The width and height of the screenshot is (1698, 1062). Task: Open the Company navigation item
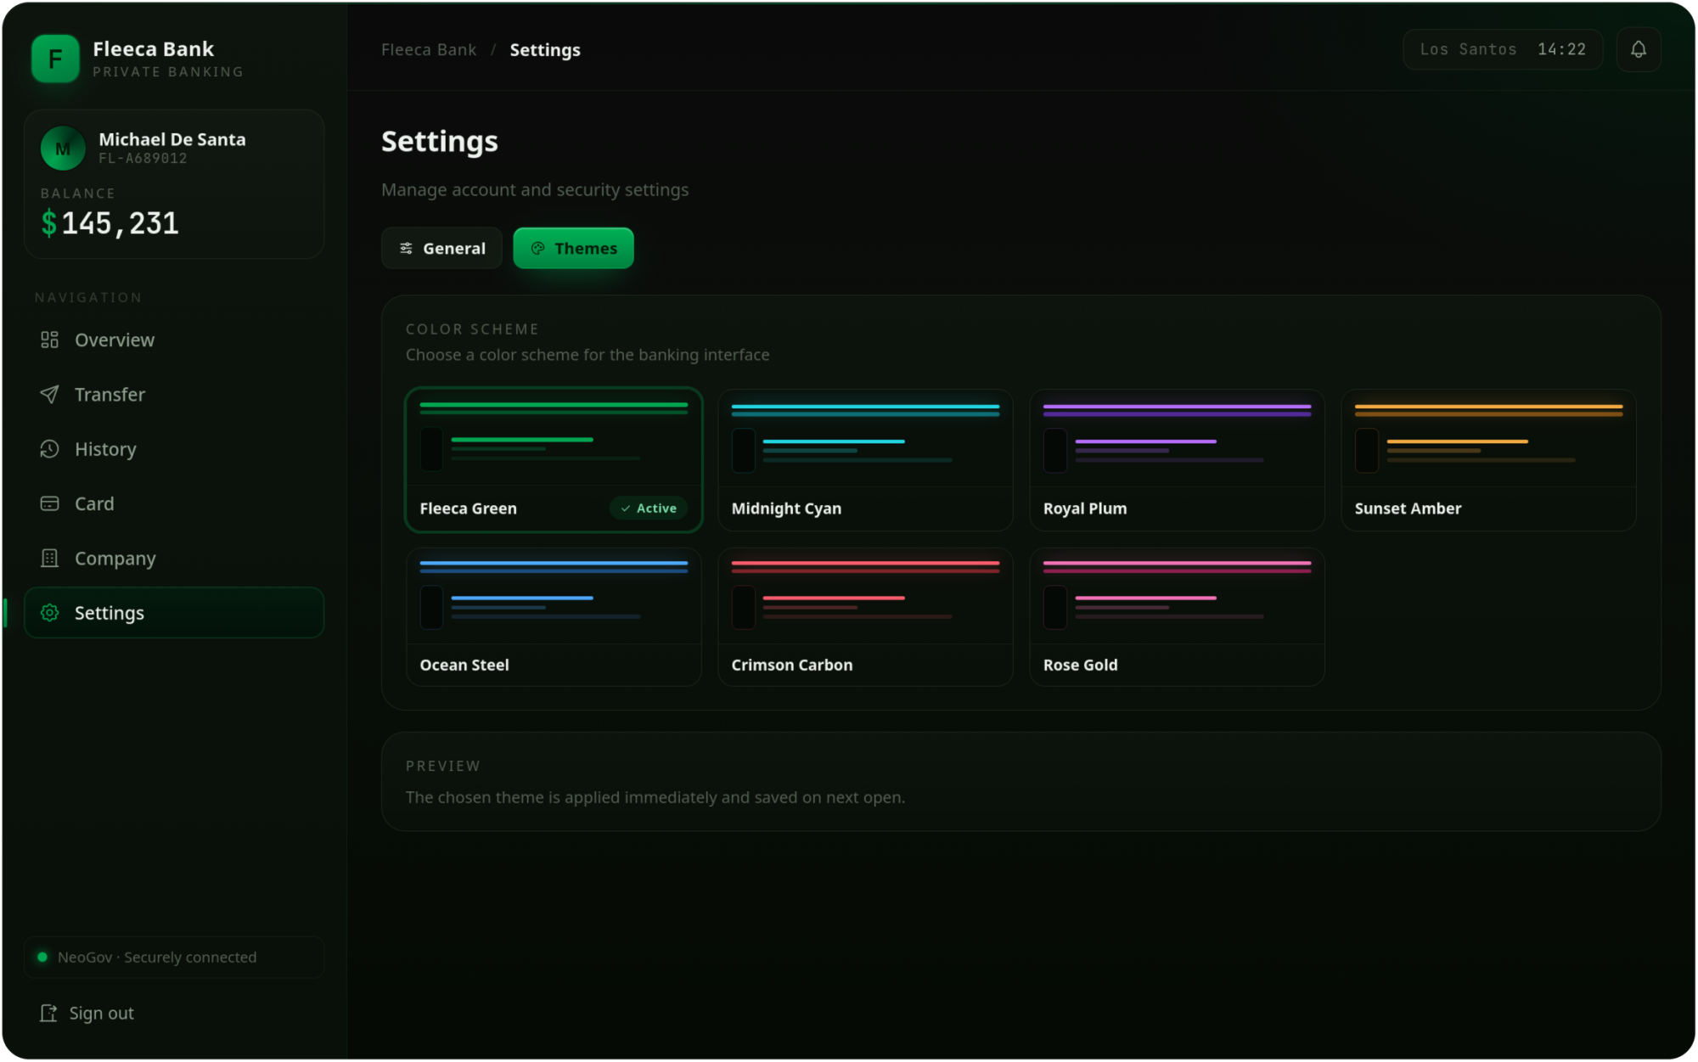[x=174, y=558]
